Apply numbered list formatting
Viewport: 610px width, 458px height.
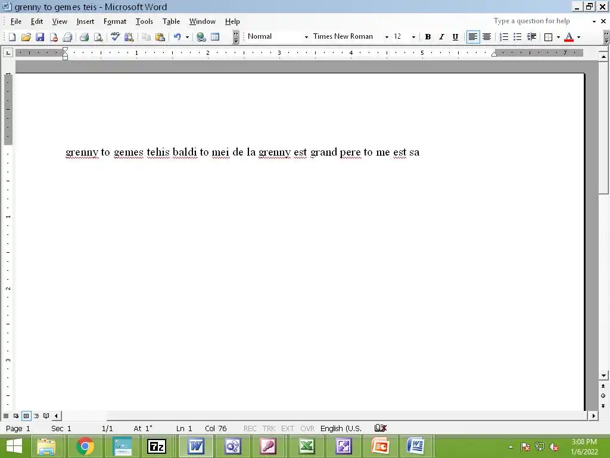pyautogui.click(x=504, y=37)
